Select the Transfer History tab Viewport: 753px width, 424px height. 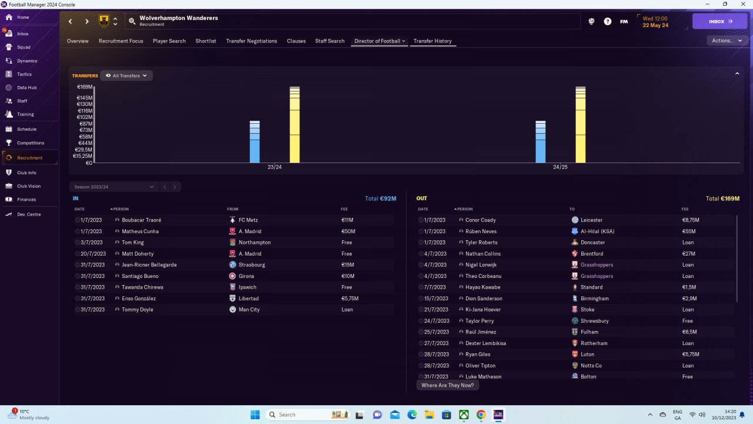pyautogui.click(x=432, y=41)
